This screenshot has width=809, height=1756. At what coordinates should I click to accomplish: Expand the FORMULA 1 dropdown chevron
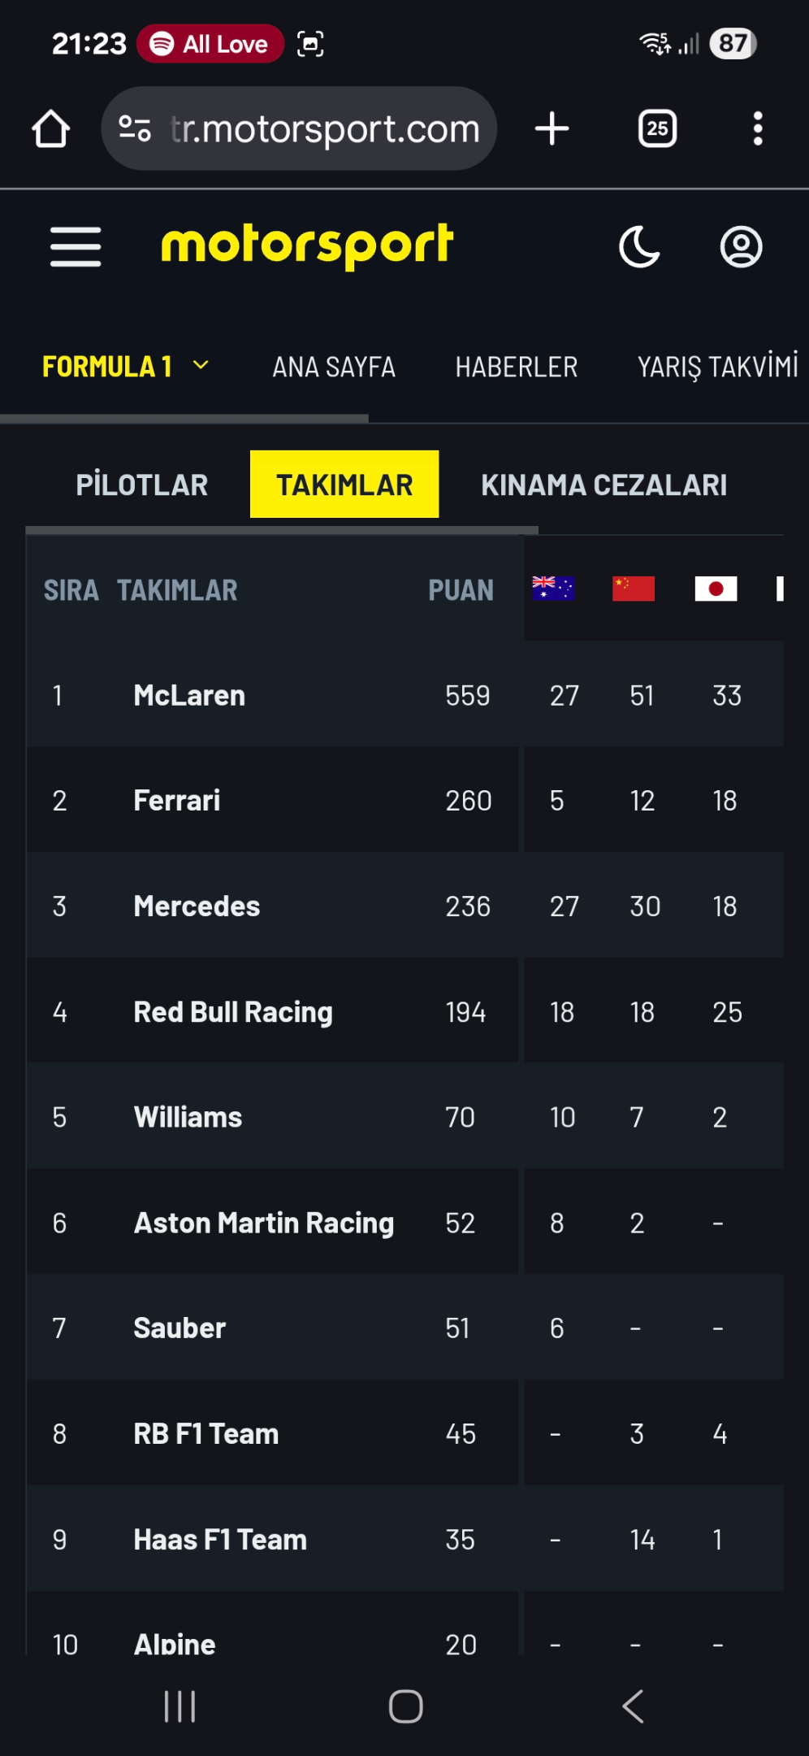(x=201, y=366)
